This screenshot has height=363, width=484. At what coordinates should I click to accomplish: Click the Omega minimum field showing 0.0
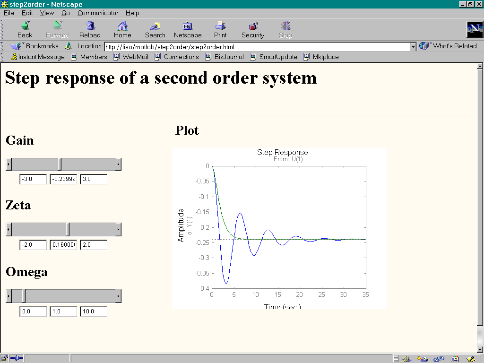coord(33,311)
